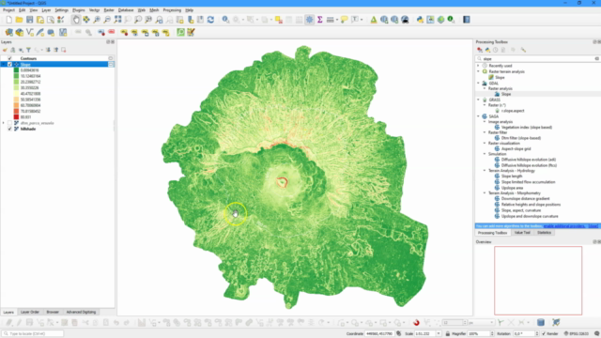Open the Data Source Manager icon
This screenshot has height=338, width=601.
click(x=8, y=33)
